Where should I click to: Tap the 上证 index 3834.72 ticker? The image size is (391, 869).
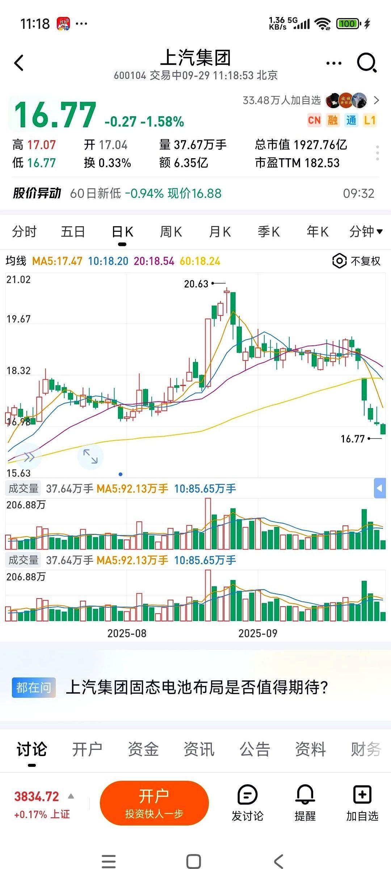pos(42,805)
